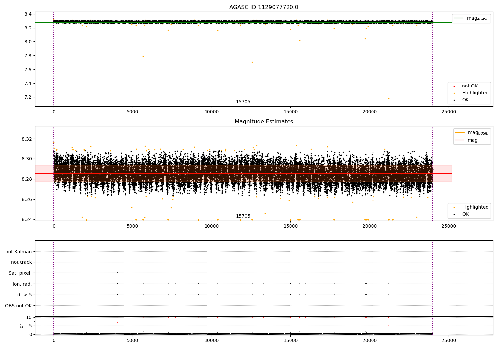Click the 7.4 y-axis tick label

pyautogui.click(x=28, y=84)
